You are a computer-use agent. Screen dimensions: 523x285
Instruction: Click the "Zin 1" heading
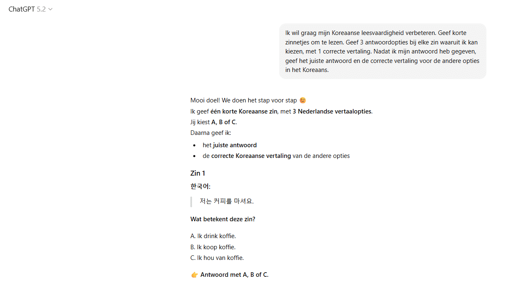click(x=198, y=173)
